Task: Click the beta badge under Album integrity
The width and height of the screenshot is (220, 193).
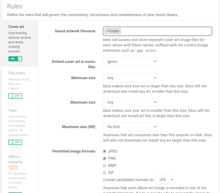Action: (x=13, y=168)
